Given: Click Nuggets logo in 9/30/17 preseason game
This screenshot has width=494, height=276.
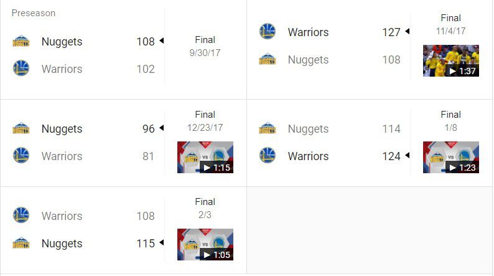Looking at the screenshot, I should pos(21,41).
